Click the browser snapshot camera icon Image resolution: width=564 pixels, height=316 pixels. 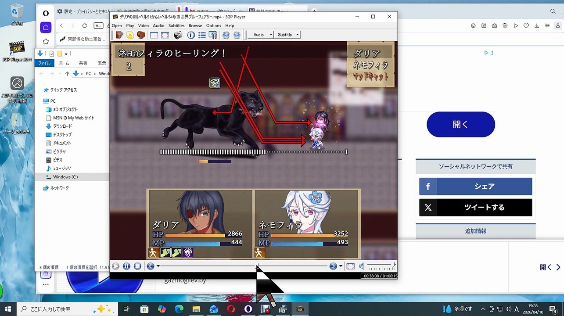[x=495, y=26]
